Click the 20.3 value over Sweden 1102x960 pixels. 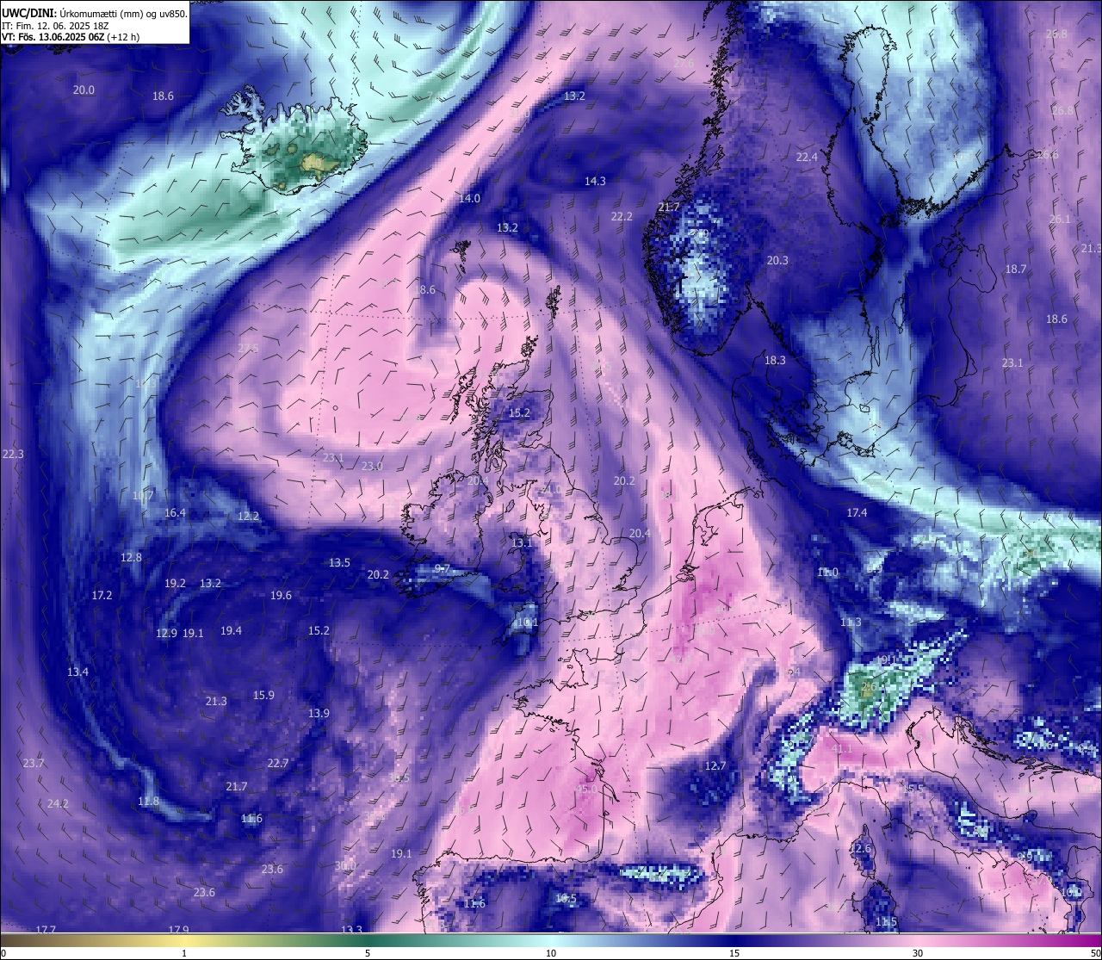point(777,261)
